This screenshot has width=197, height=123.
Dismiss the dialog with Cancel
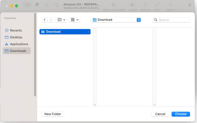coord(160,114)
